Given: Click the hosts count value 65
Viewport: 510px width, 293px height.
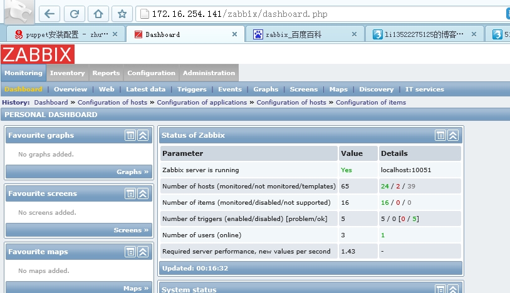Looking at the screenshot, I should pos(345,186).
